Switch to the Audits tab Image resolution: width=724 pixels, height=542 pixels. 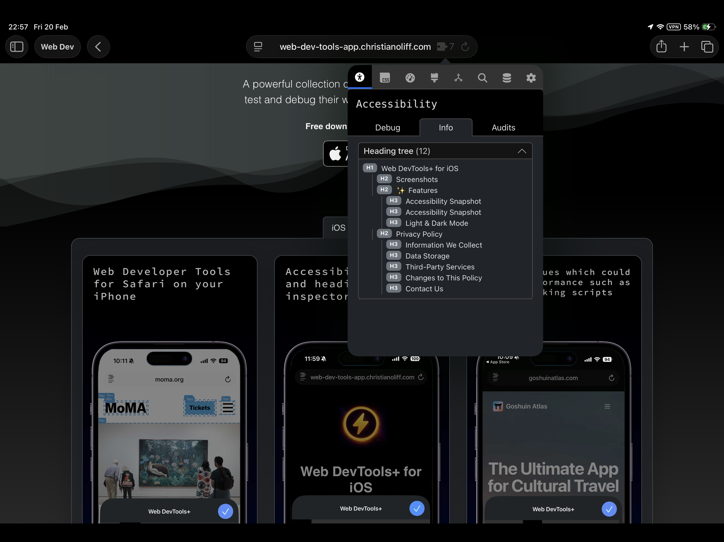point(504,128)
